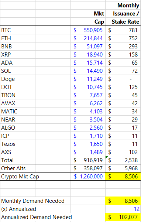Image resolution: width=141 pixels, height=222 pixels.
Task: Select the Total 916,919 market cap cell
Action: [88, 160]
